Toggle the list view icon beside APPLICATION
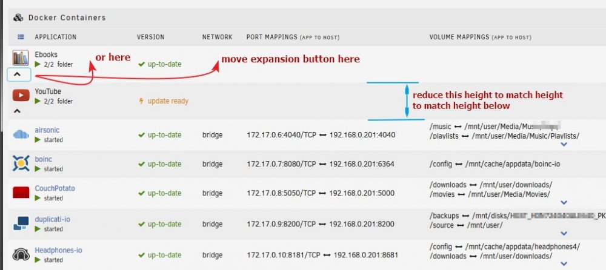The height and width of the screenshot is (270, 606). pyautogui.click(x=21, y=37)
